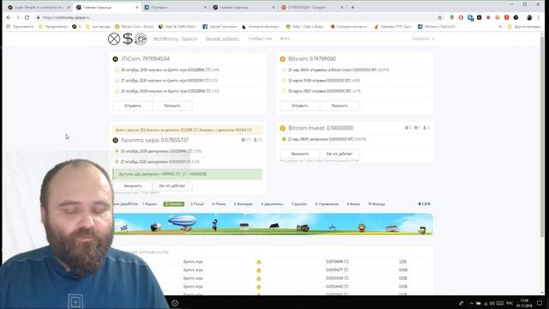Image resolution: width=549 pixels, height=309 pixels.
Task: Click the green available-for-freezing notice bar
Action: pos(187,174)
